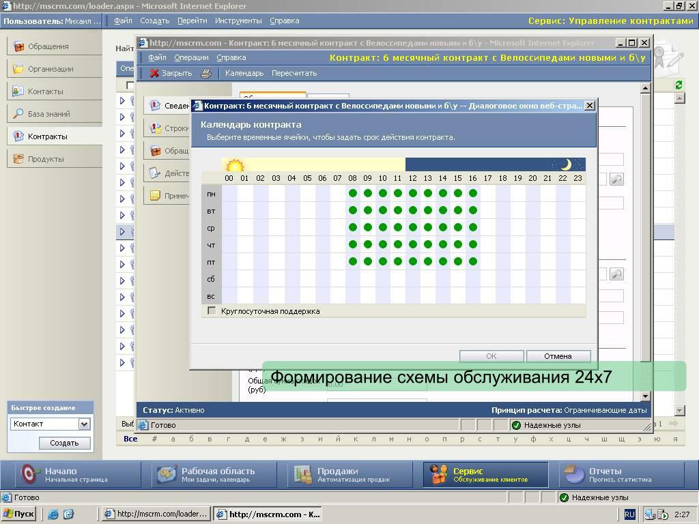Click the sun daytime icon in calendar
This screenshot has width=699, height=524.
[235, 166]
